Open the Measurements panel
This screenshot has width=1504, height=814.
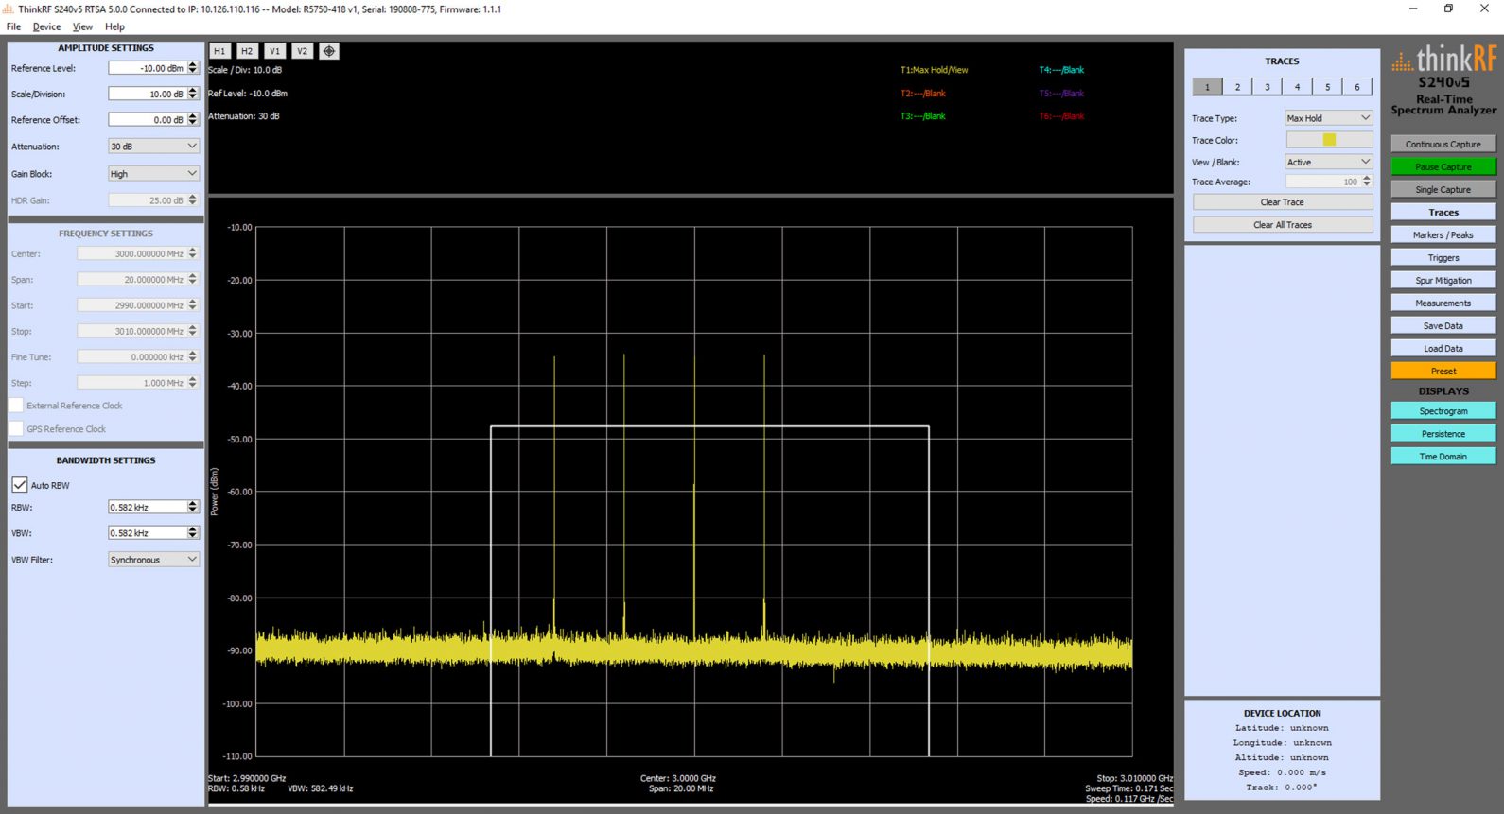coord(1443,303)
